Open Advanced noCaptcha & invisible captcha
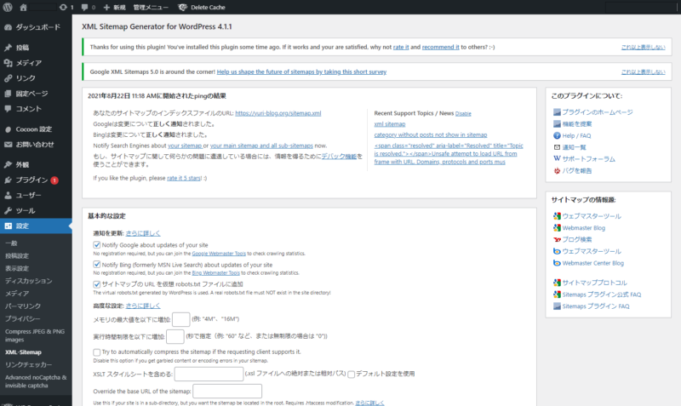This screenshot has width=681, height=406. point(36,381)
